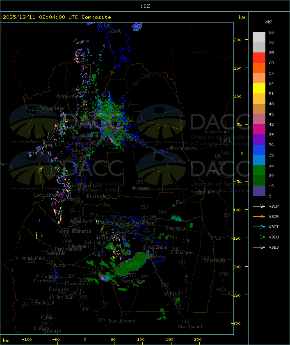The height and width of the screenshot is (345, 290).
Task: Click the Sosneado place label
Action: (55, 253)
